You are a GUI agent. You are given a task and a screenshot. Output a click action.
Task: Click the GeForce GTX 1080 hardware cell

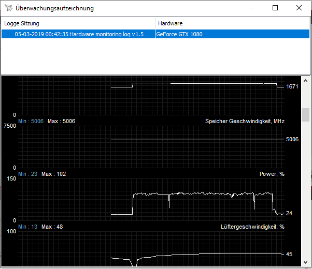[x=232, y=34]
